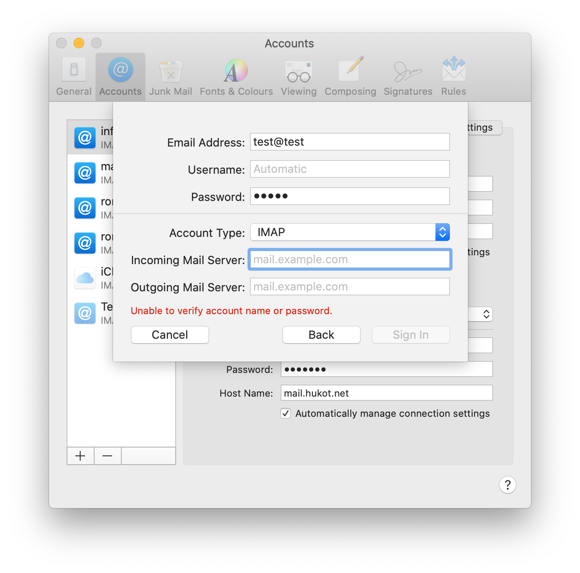The height and width of the screenshot is (573, 580).
Task: Cancel the account sign-in sheet
Action: point(170,335)
